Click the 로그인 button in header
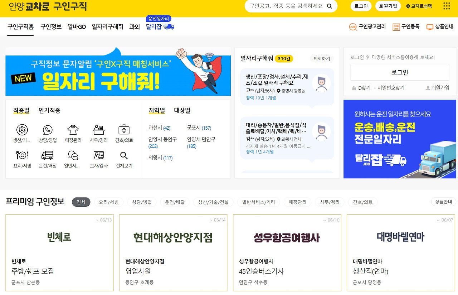 (x=361, y=6)
